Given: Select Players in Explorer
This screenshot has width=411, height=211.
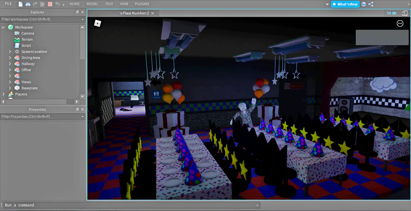Looking at the screenshot, I should [21, 94].
